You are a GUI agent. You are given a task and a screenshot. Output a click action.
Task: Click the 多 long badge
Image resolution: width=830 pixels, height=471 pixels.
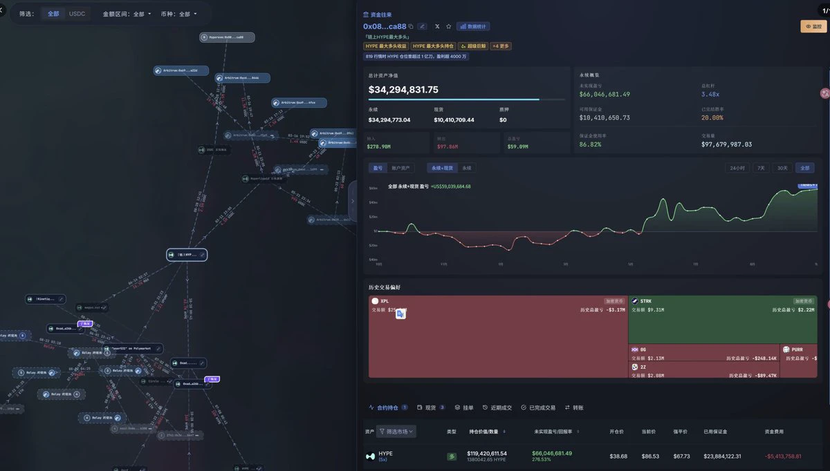[x=452, y=456]
